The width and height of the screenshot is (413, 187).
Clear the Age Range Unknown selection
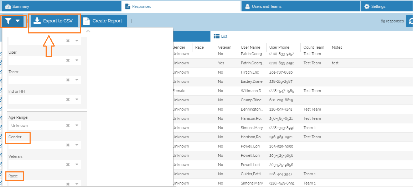(68, 125)
